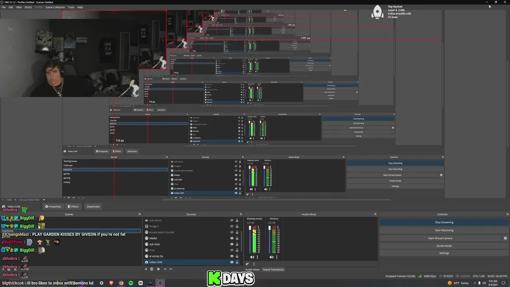Toggle lock on the video CAM source

tap(237, 262)
